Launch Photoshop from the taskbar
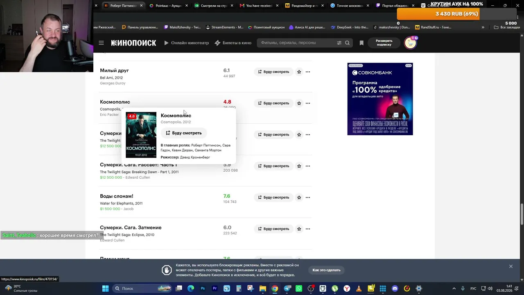The height and width of the screenshot is (295, 524). tap(203, 288)
